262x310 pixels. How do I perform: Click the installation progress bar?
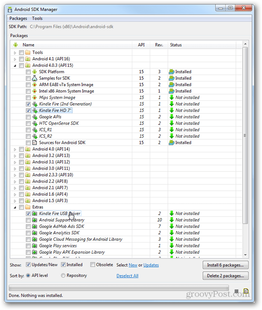pos(119,287)
